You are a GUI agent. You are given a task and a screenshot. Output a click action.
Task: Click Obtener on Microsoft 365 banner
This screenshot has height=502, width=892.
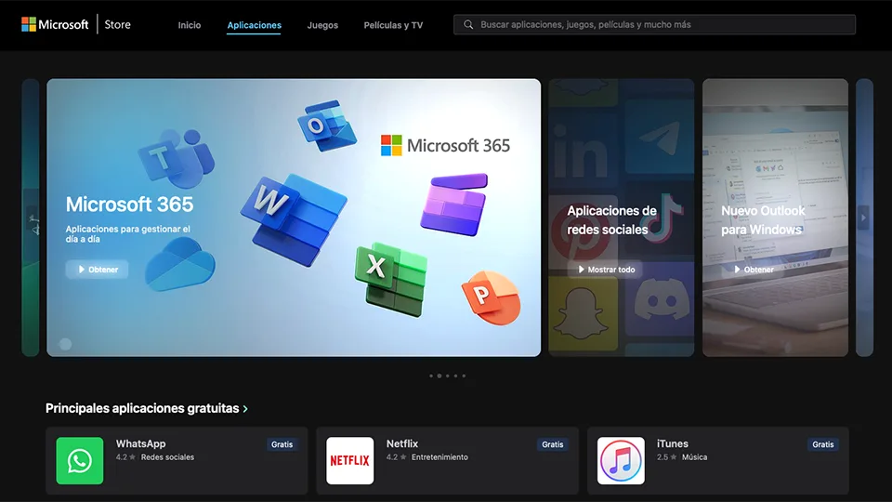pyautogui.click(x=97, y=270)
